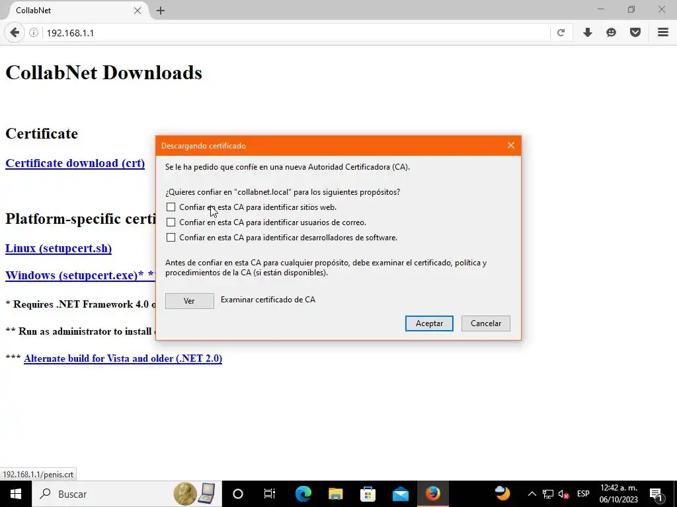Minimize the Firefox window
Image resolution: width=677 pixels, height=507 pixels.
pyautogui.click(x=600, y=9)
